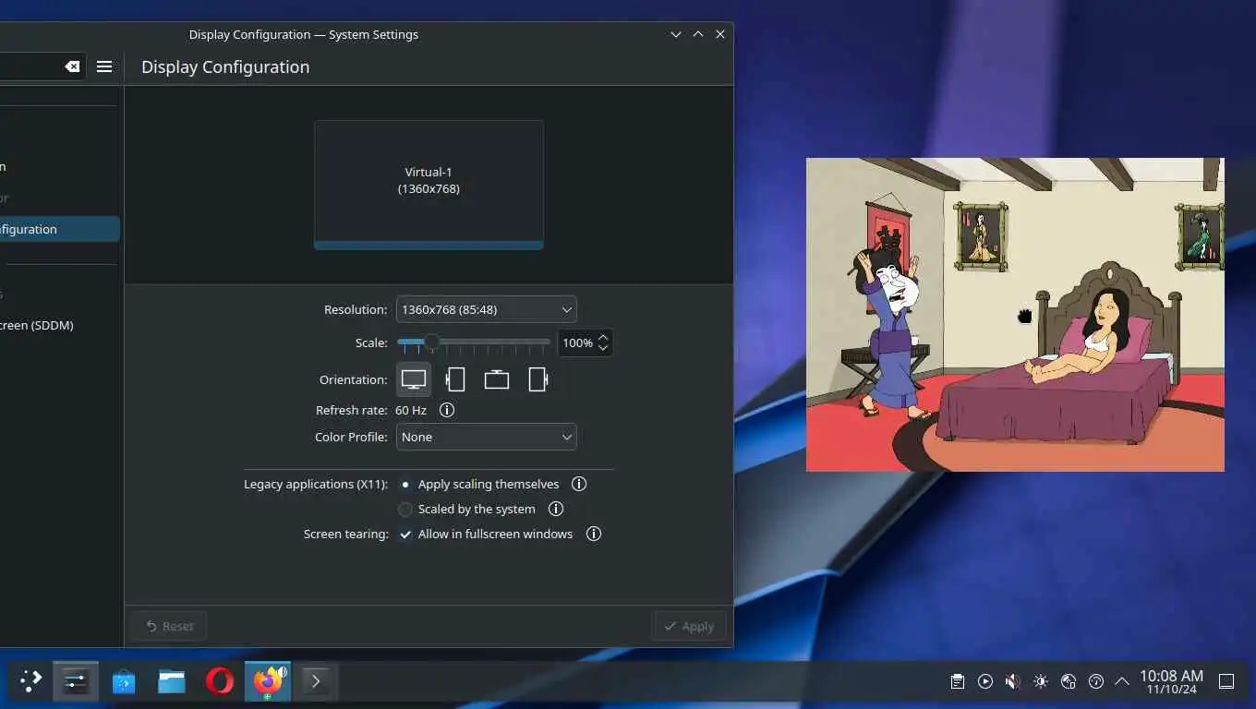Open the removable devices tray icon
1256x709 pixels.
click(1069, 681)
